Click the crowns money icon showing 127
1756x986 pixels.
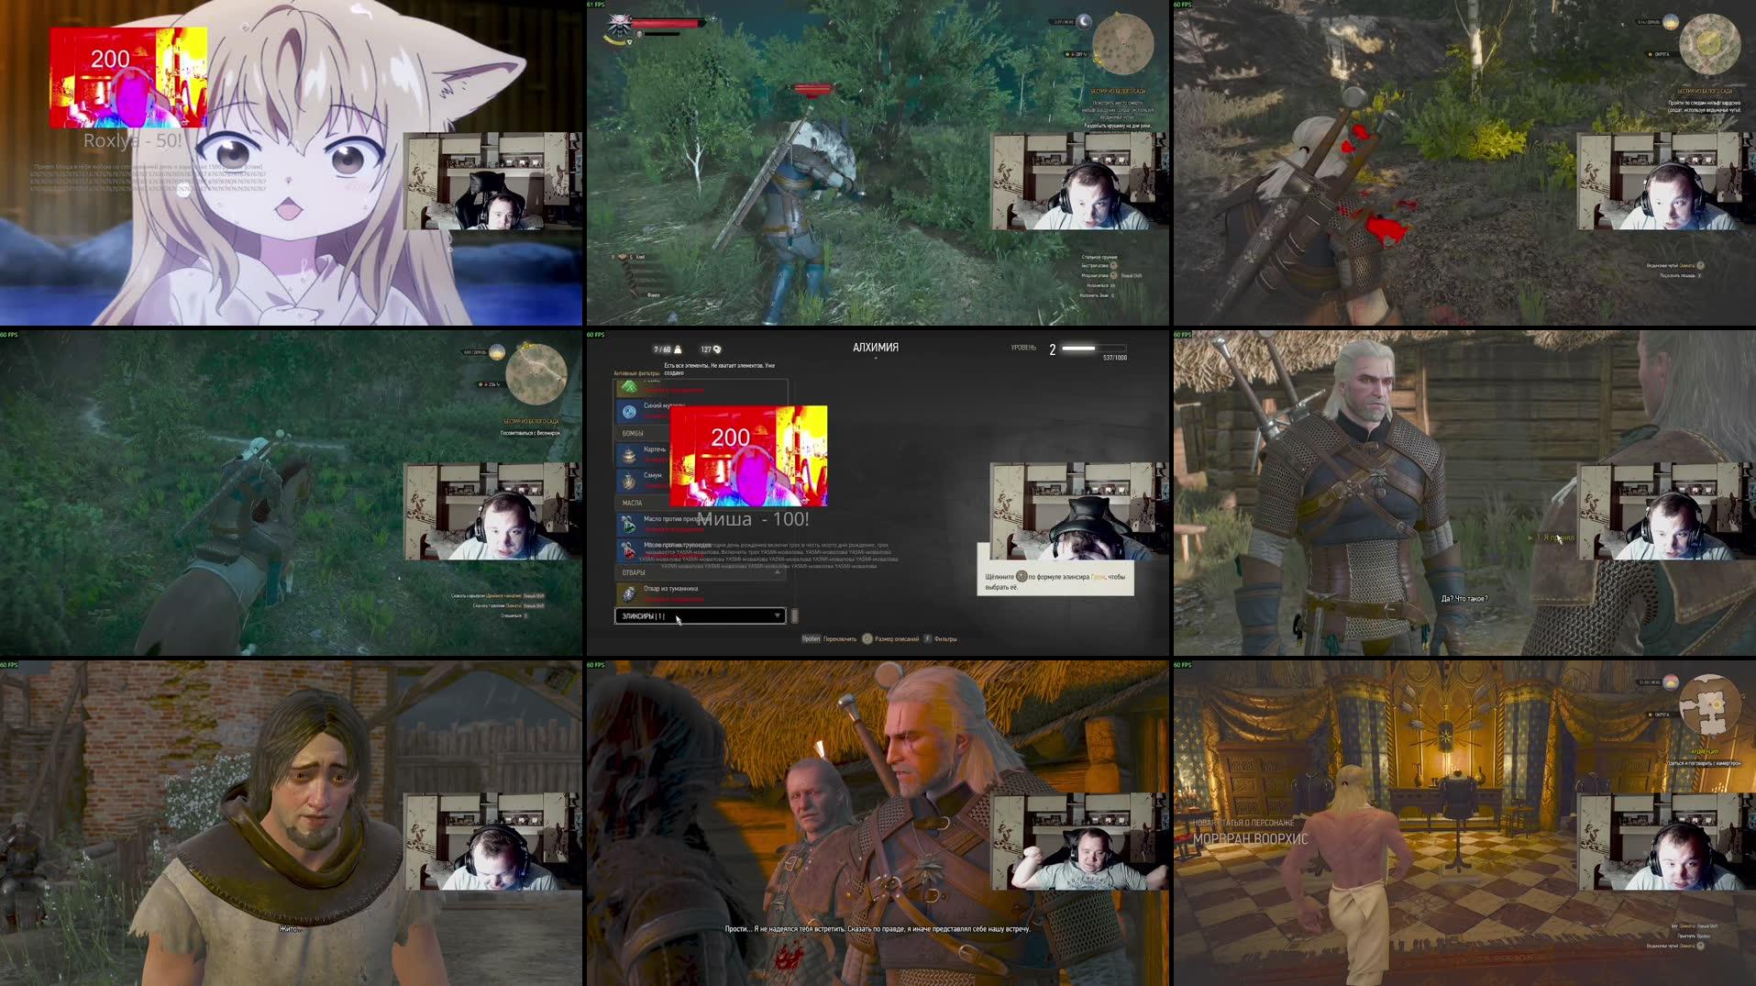(717, 349)
